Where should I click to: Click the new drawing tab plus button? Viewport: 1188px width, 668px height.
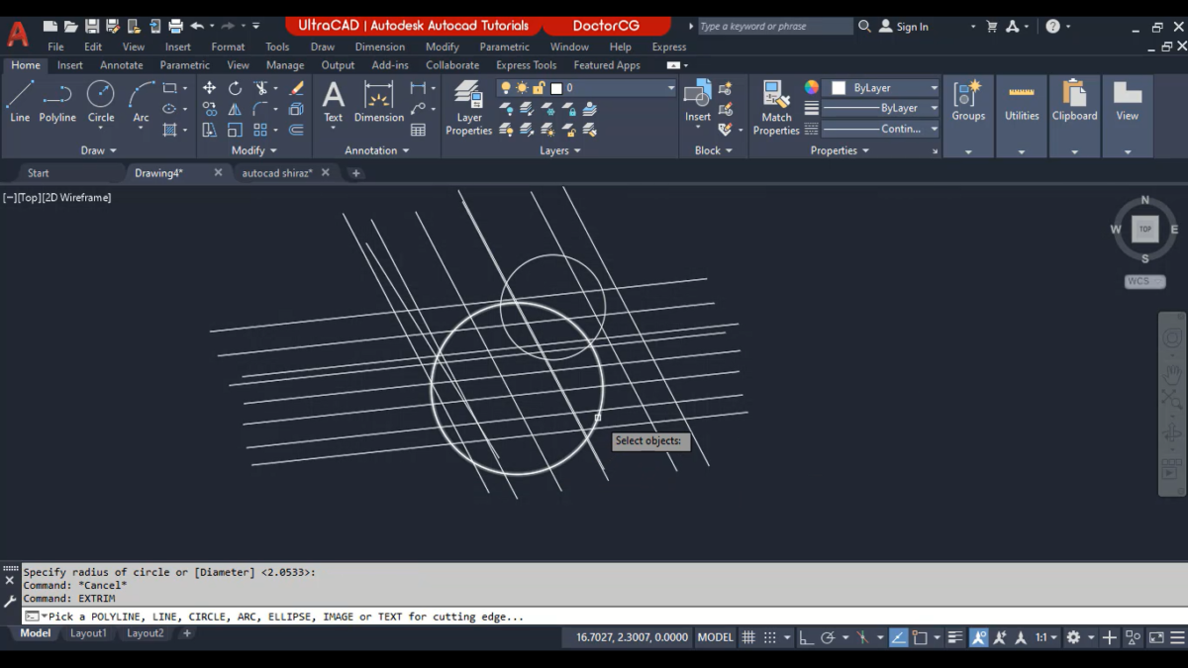[x=356, y=173]
